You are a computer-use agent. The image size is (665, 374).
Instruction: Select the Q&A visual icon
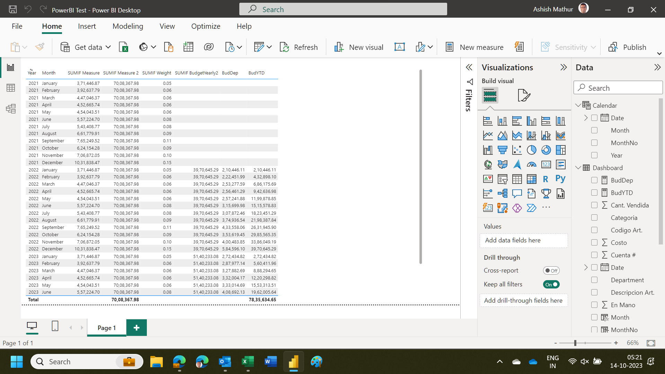[517, 194]
